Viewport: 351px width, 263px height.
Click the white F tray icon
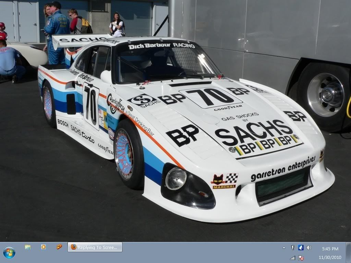coord(293,248)
